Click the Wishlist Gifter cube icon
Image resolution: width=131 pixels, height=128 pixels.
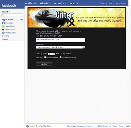pyautogui.click(x=3, y=33)
